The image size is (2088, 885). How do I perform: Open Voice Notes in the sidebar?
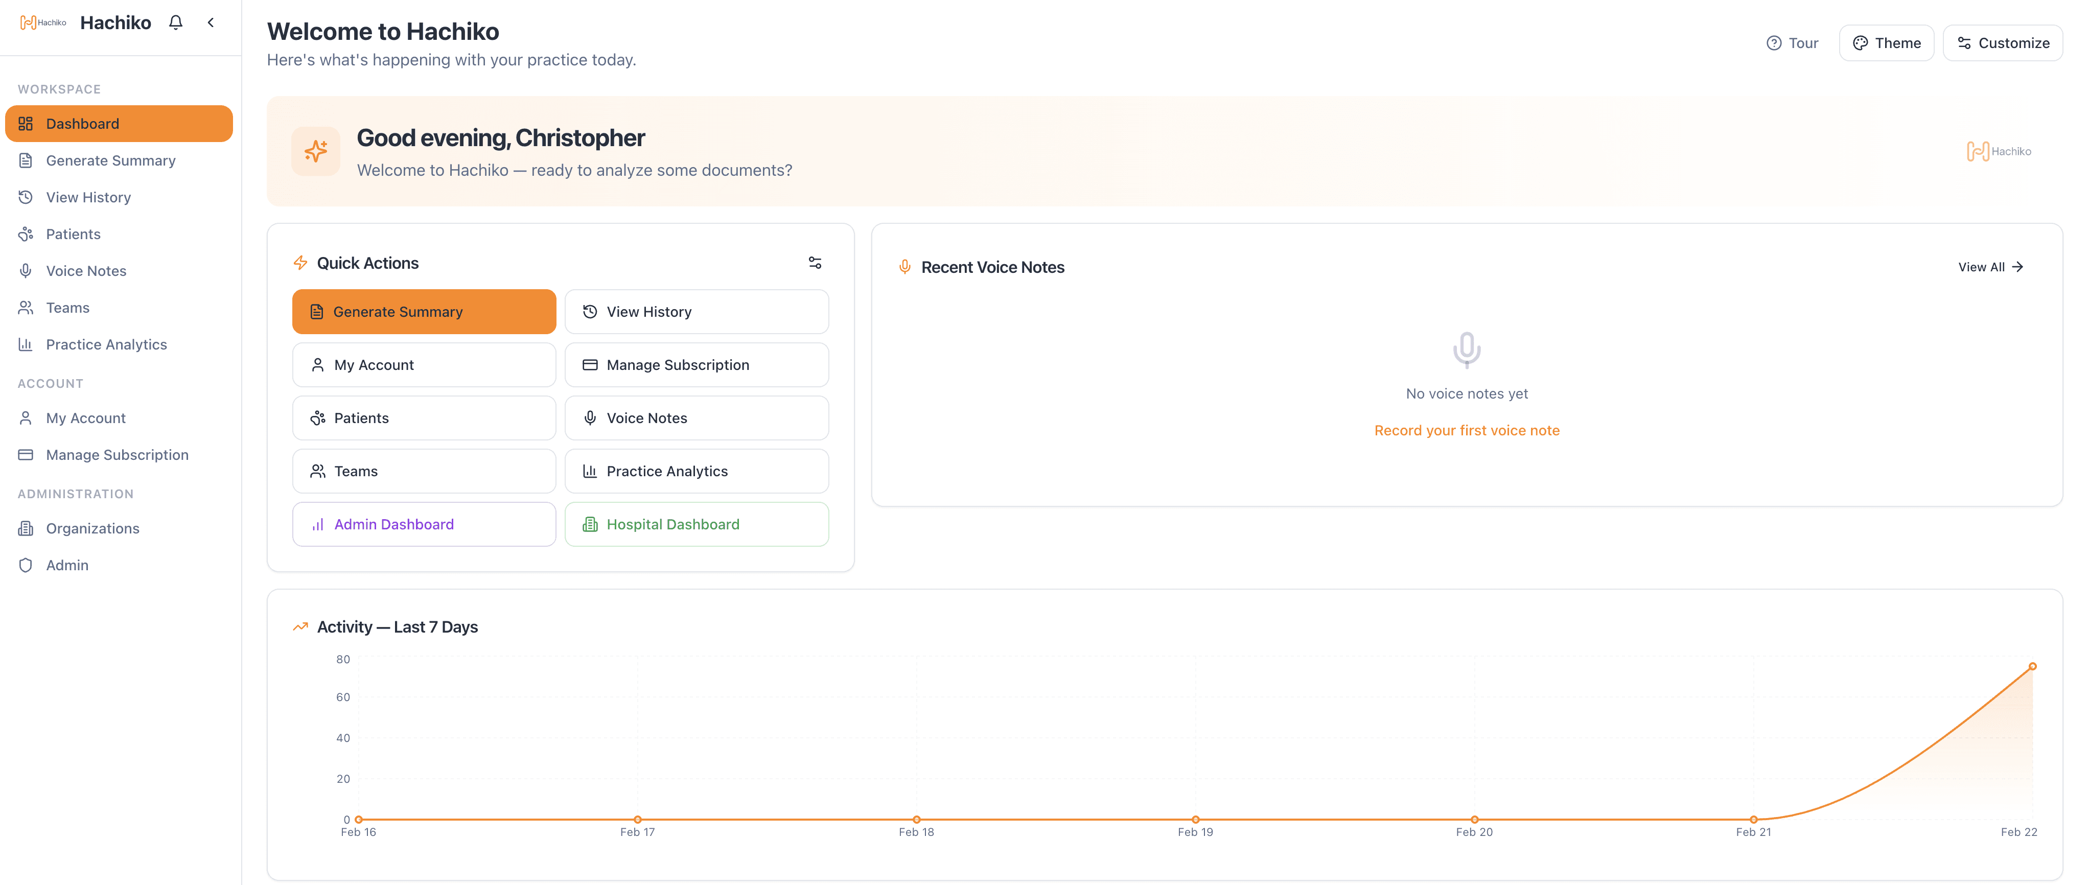tap(86, 271)
